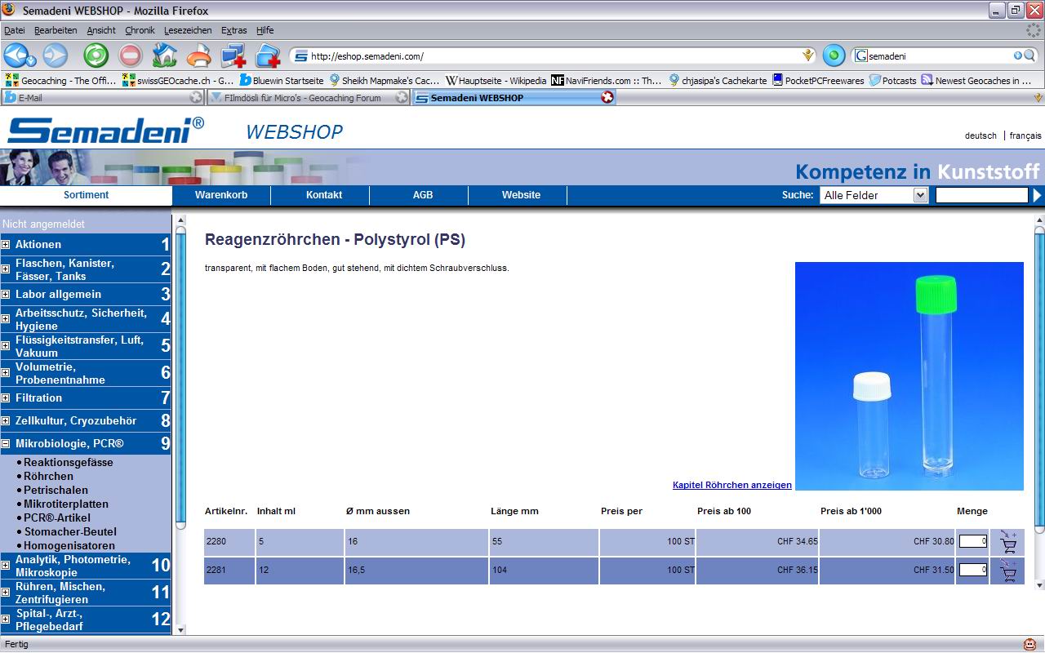Open the Warenkorb navigation tab

[221, 195]
